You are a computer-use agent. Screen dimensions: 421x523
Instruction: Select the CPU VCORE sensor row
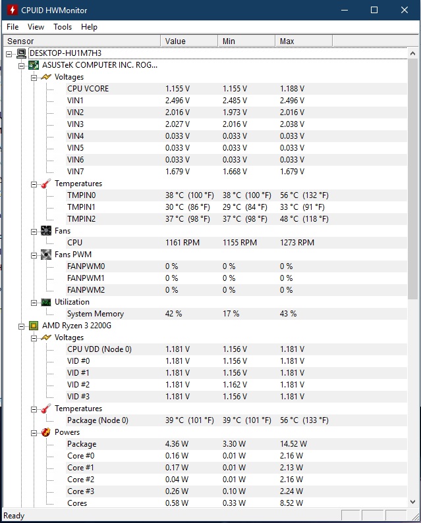click(x=88, y=89)
